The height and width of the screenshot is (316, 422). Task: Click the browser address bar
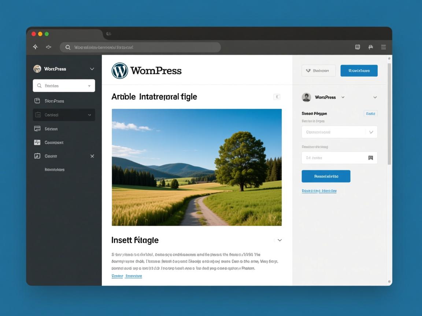[140, 47]
